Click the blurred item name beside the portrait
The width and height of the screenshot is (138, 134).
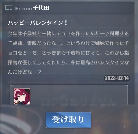pyautogui.click(x=78, y=102)
